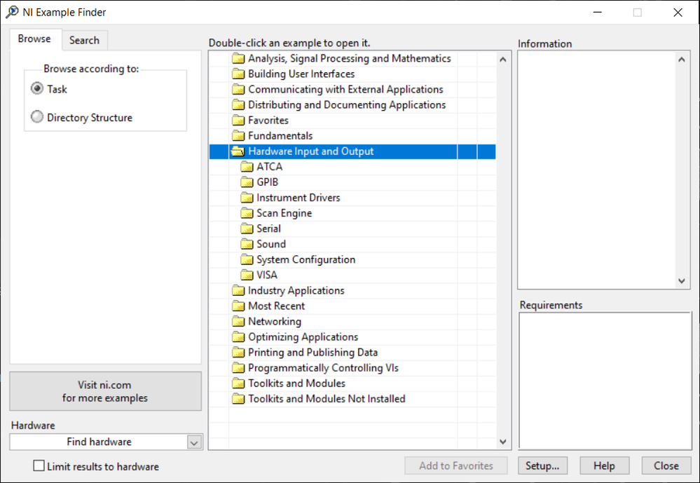The height and width of the screenshot is (483, 700).
Task: Select the Directory Structure radio button
Action: click(37, 117)
